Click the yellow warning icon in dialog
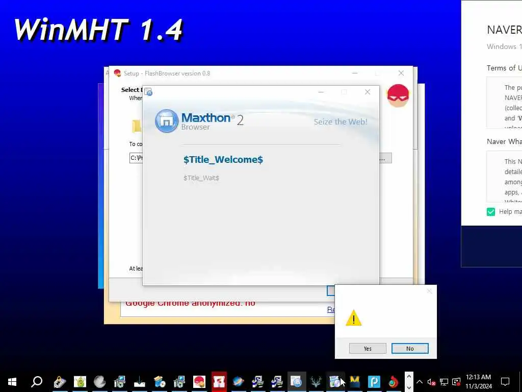The width and height of the screenshot is (522, 392). coord(354,318)
